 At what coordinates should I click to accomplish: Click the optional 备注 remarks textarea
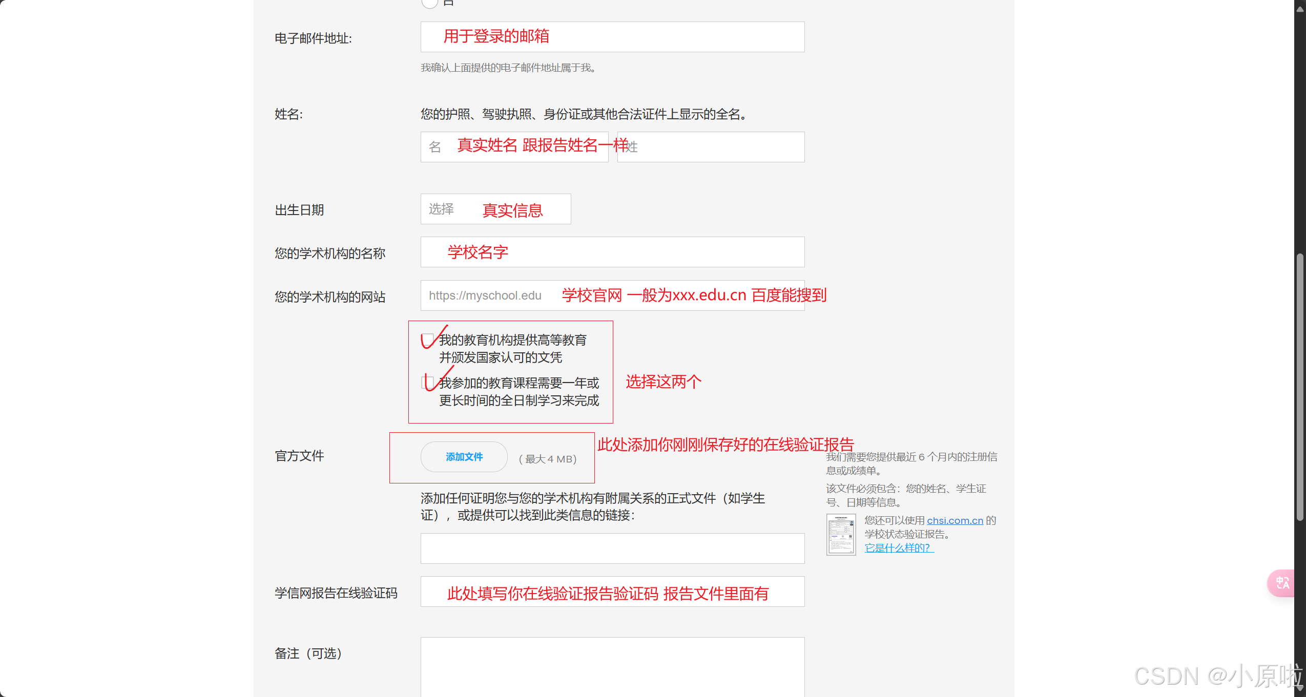pyautogui.click(x=612, y=666)
